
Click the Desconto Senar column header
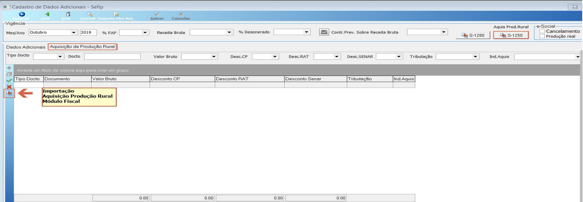pyautogui.click(x=315, y=79)
